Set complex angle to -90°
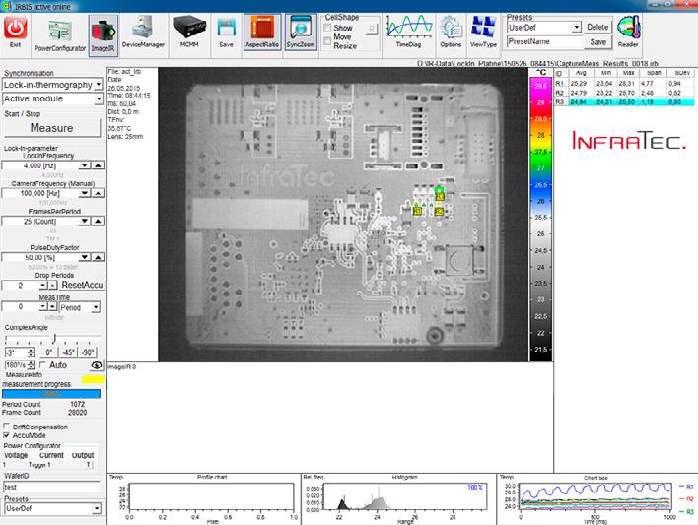The image size is (698, 525). point(88,352)
